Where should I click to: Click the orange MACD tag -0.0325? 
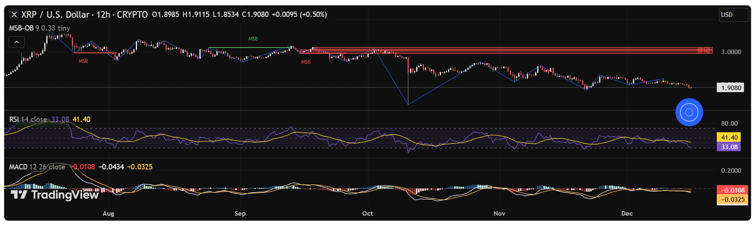click(732, 200)
